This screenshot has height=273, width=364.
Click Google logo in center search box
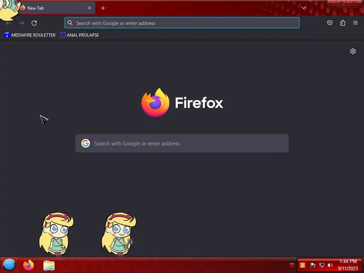point(86,143)
